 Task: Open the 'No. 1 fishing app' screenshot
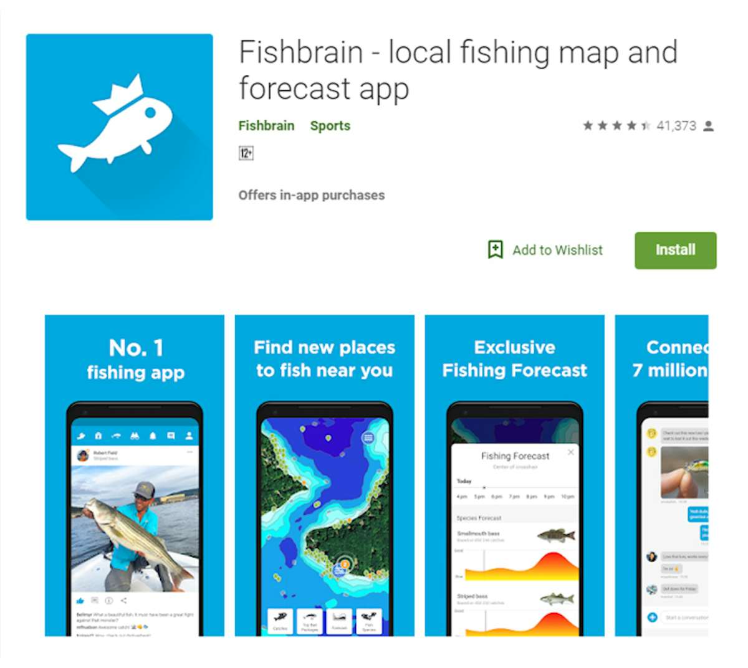(135, 475)
